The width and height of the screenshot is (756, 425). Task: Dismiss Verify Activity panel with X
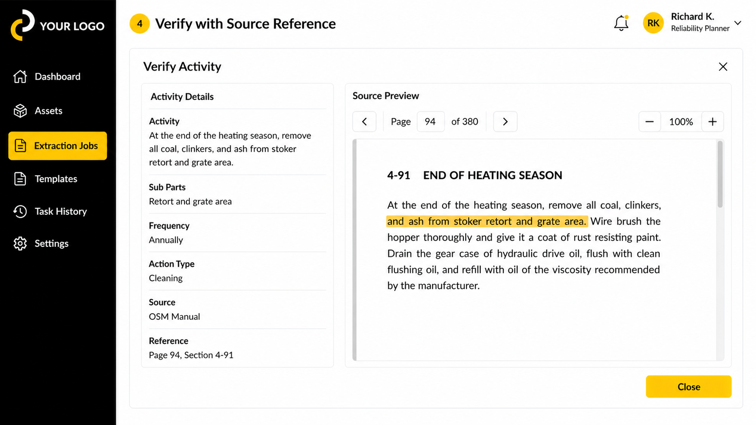point(723,67)
